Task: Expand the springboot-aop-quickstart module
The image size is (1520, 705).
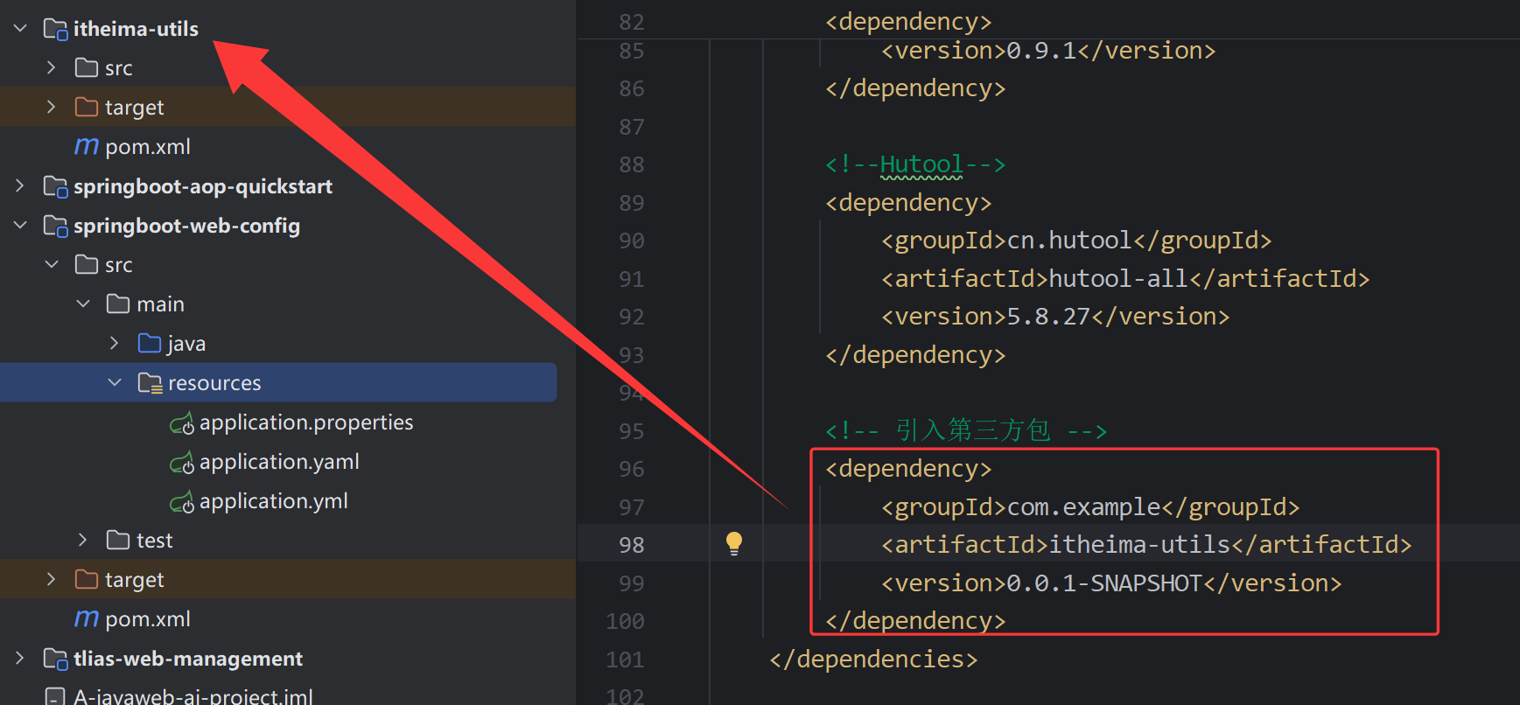Action: click(x=20, y=185)
